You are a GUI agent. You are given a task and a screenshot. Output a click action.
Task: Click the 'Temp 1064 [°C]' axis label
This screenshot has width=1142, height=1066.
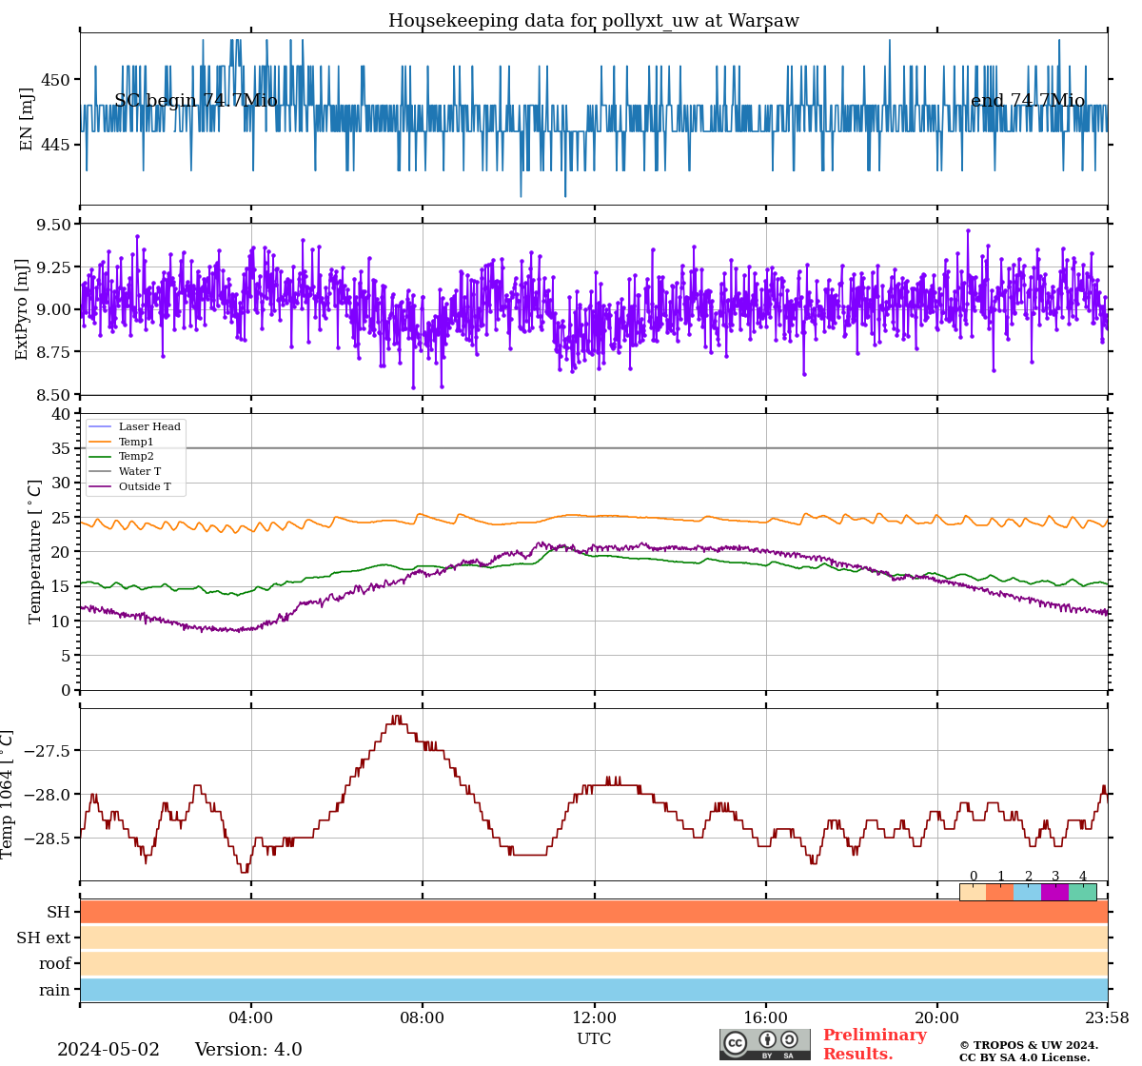(8, 795)
